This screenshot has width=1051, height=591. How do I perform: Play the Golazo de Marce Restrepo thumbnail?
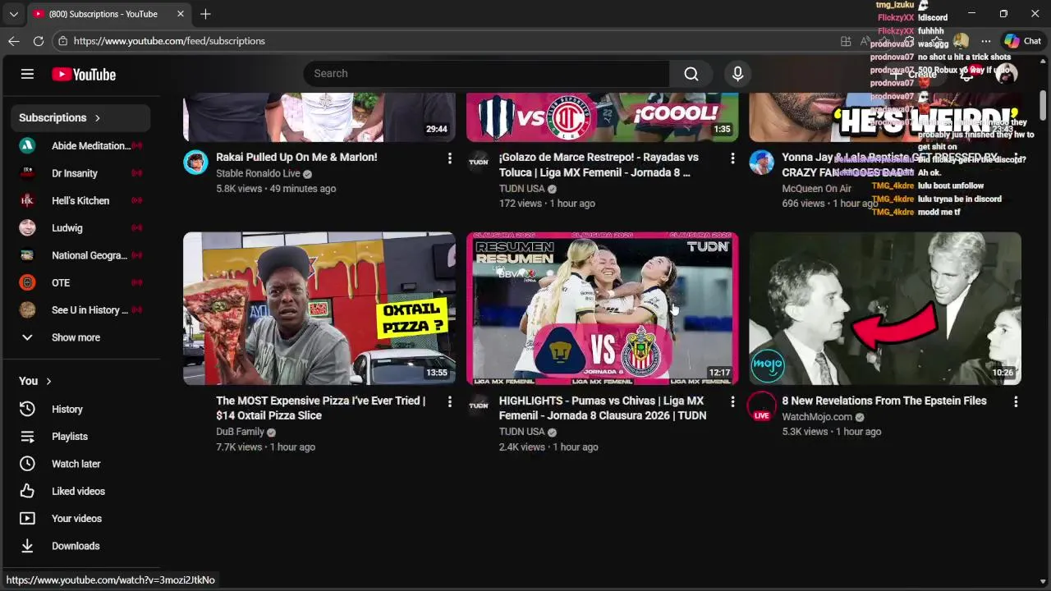pyautogui.click(x=603, y=117)
